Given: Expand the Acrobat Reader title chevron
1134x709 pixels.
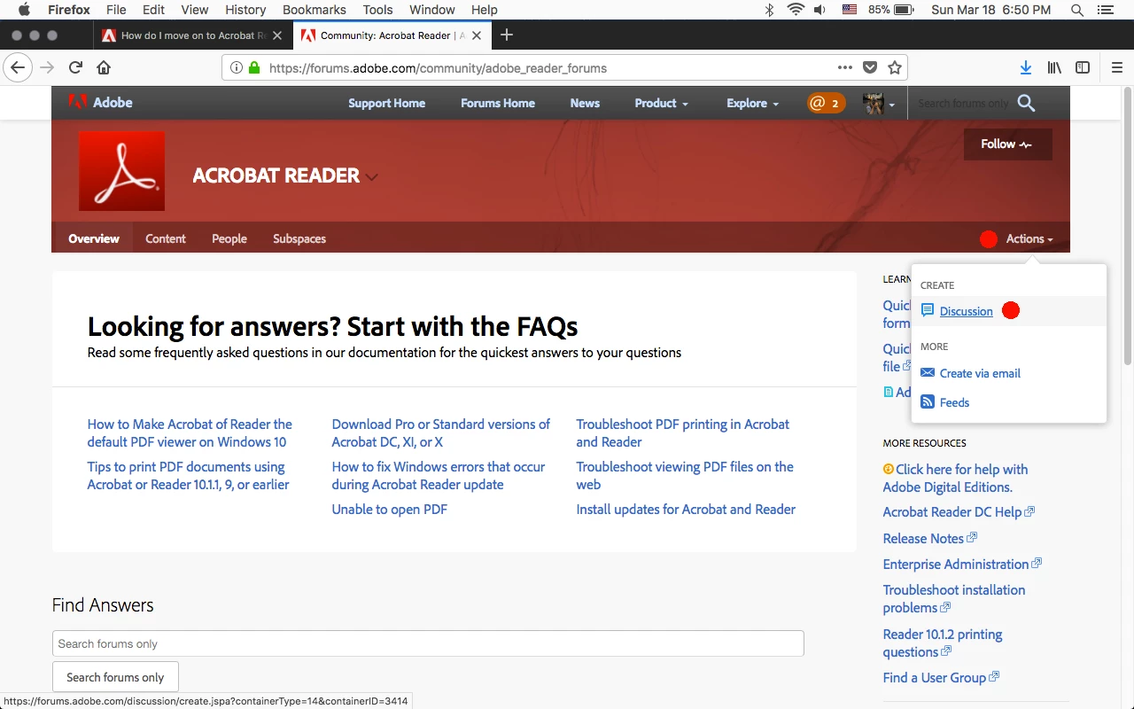Looking at the screenshot, I should click(372, 176).
